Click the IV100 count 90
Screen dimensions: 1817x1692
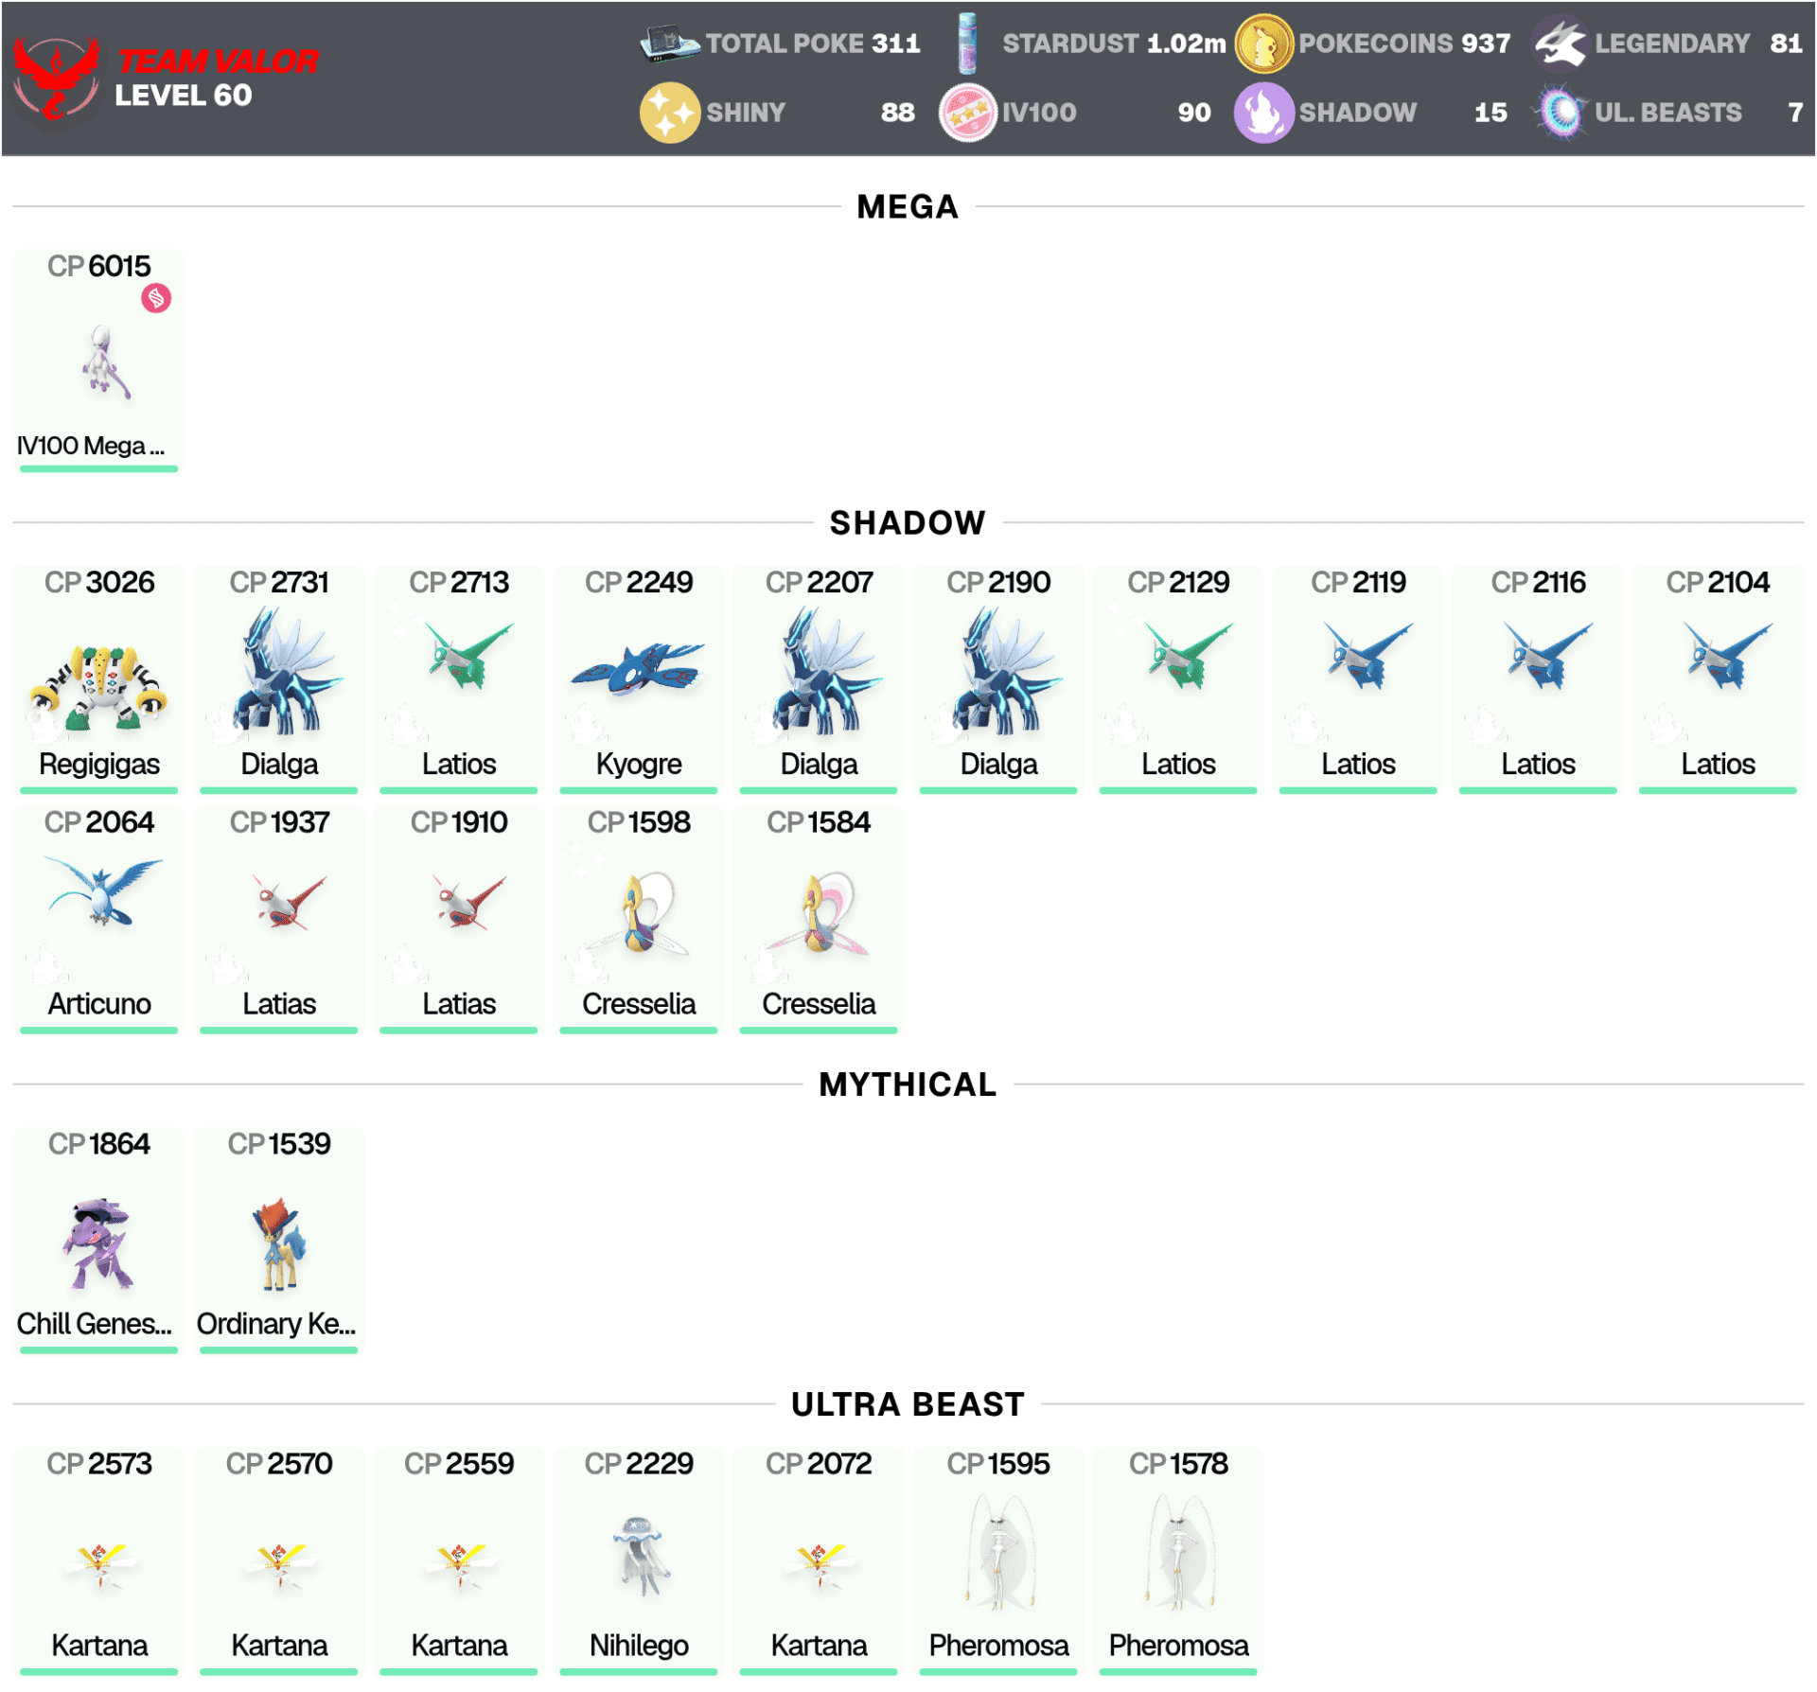click(1194, 113)
